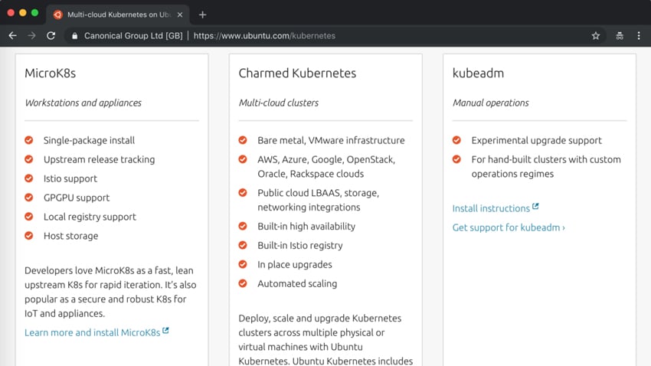Click the checkmark beside Bare metal, VMware infrastructure

tap(243, 140)
